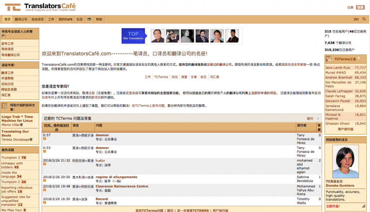Screen dimensions: 370x212
Task: Click 论坛讨论 in the sidebar
Action: pos(8,84)
